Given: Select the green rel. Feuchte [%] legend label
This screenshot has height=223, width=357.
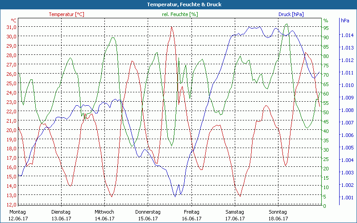Looking at the screenshot, I should tap(179, 14).
